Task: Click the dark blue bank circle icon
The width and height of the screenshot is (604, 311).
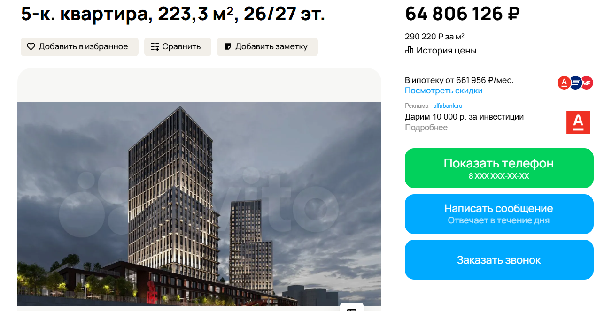Action: pos(576,83)
